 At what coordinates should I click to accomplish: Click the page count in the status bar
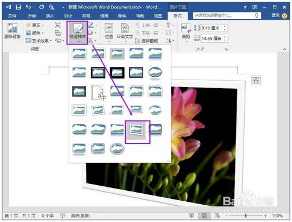click(x=20, y=216)
